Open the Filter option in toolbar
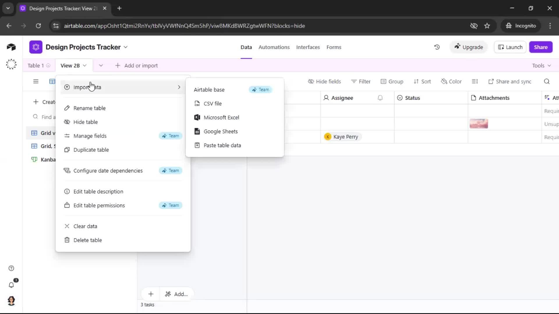559x314 pixels. pos(361,82)
